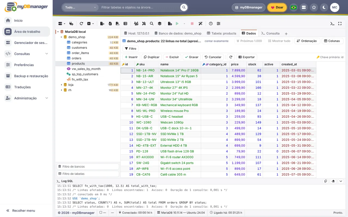The width and height of the screenshot is (348, 217).
Task: Focus the Filtro de tabelas input
Action: tap(88, 174)
